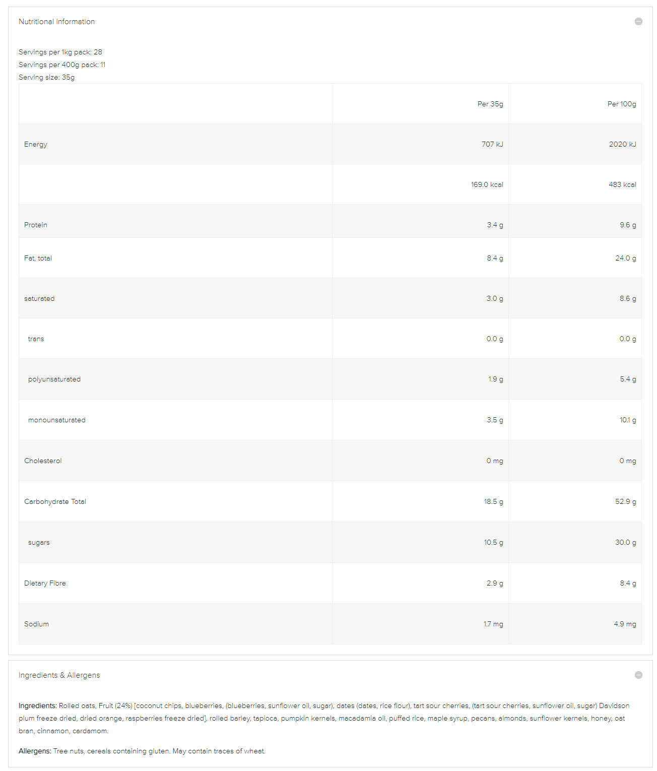Viewport: 657px width, 771px height.
Task: Click the Carbohydrate Total row label
Action: pyautogui.click(x=55, y=501)
